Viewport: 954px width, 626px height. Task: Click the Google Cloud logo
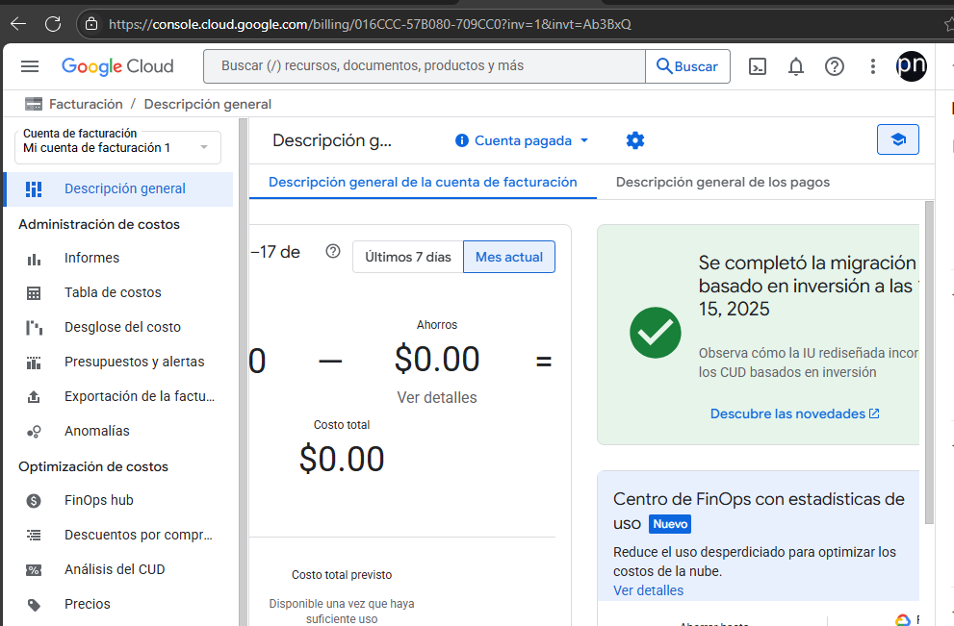click(x=117, y=66)
